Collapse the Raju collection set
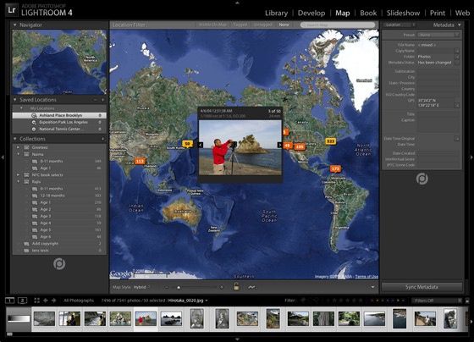Screen dimensions: 474x342 [19, 182]
